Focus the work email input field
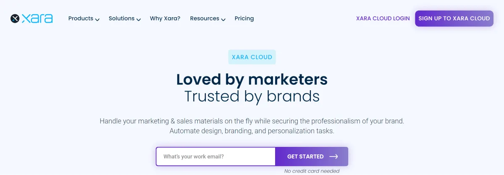 (215, 157)
